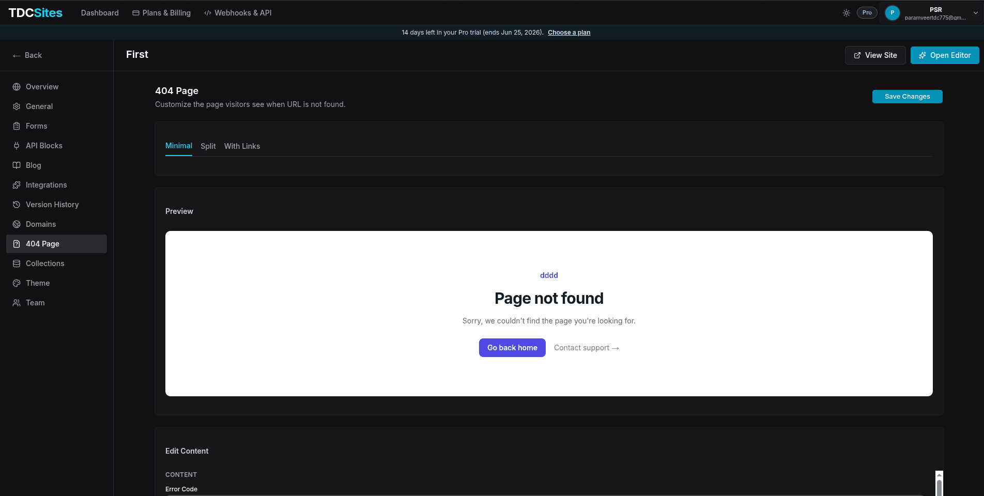Click the Contact support link in preview

point(587,348)
